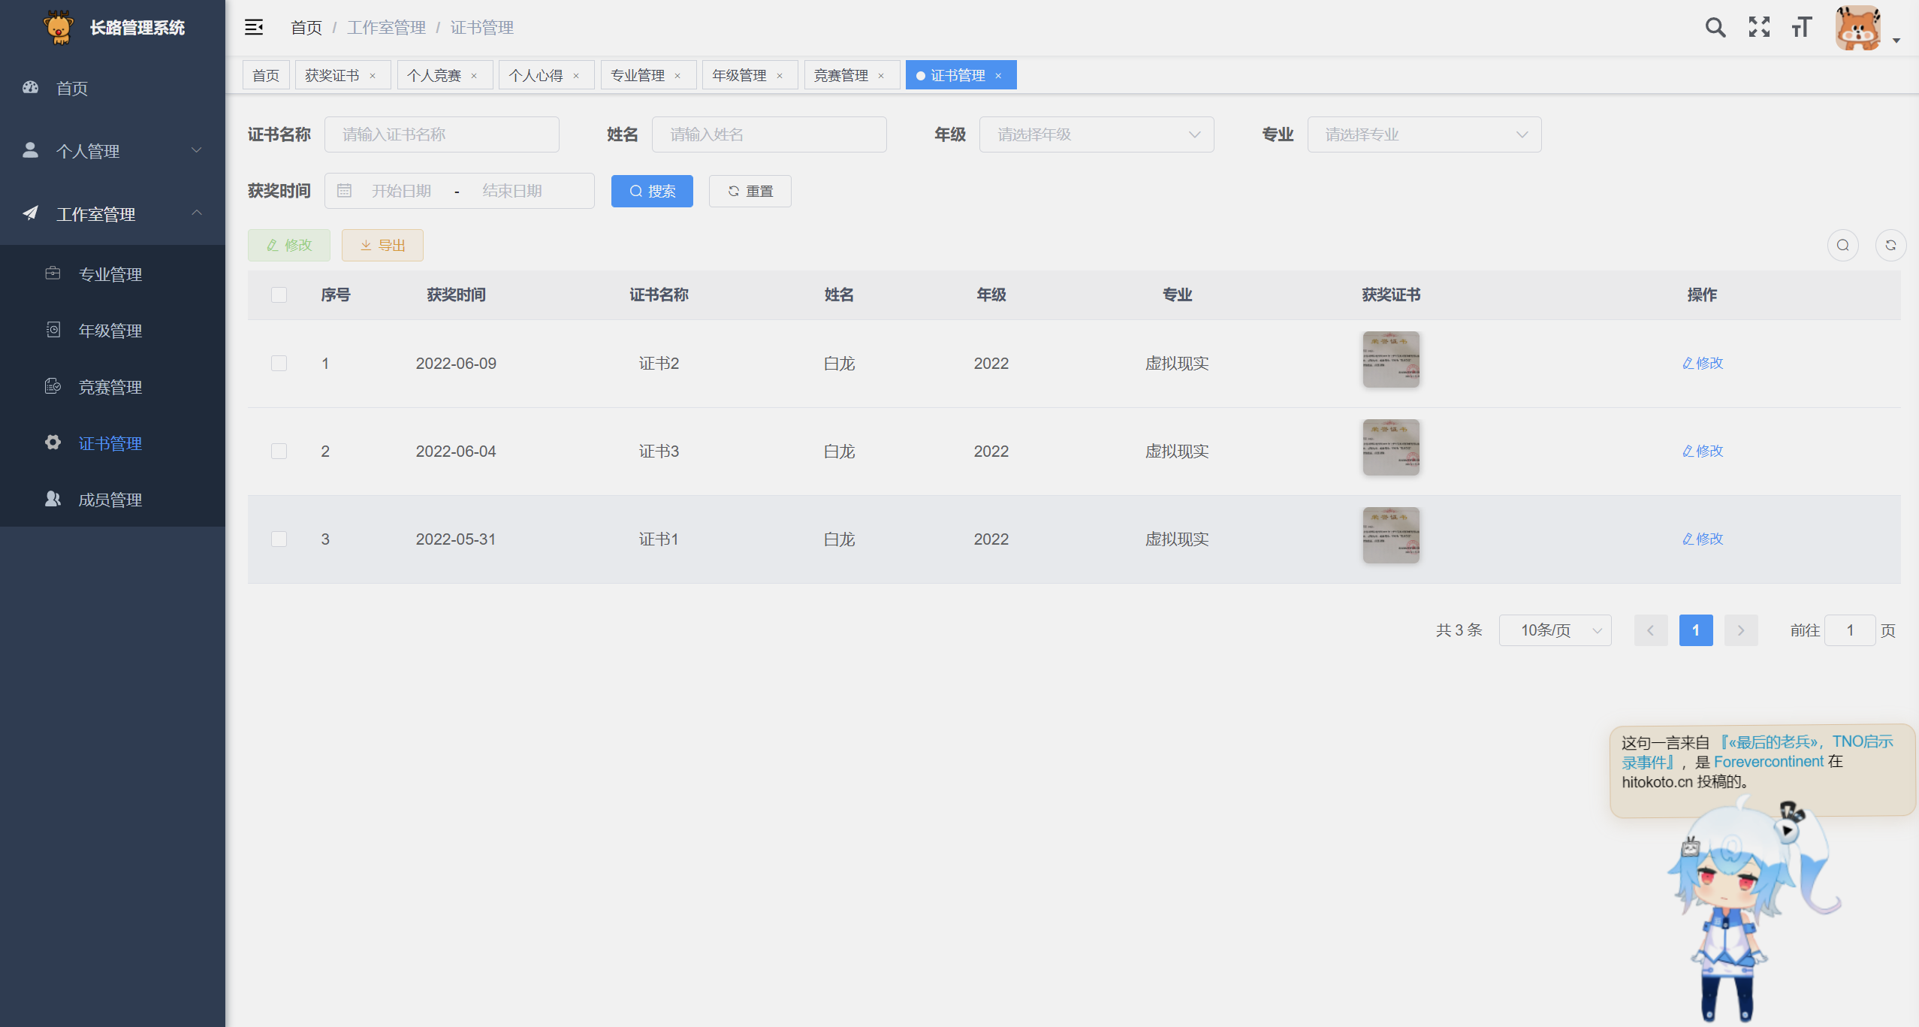Open the 专业 select dropdown
The image size is (1919, 1027).
point(1423,134)
